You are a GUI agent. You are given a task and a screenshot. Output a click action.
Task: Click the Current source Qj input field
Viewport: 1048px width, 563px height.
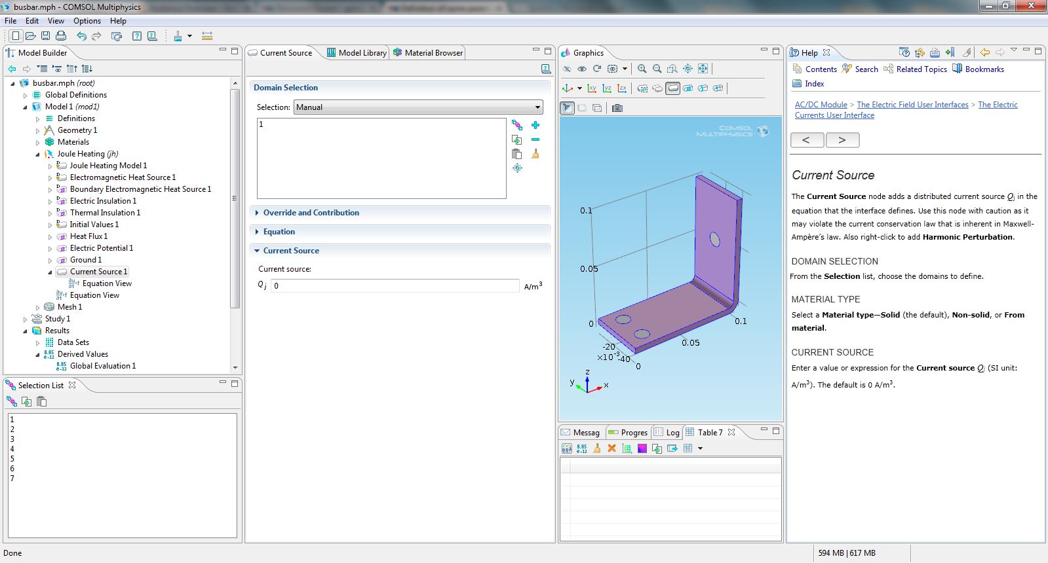tap(395, 285)
